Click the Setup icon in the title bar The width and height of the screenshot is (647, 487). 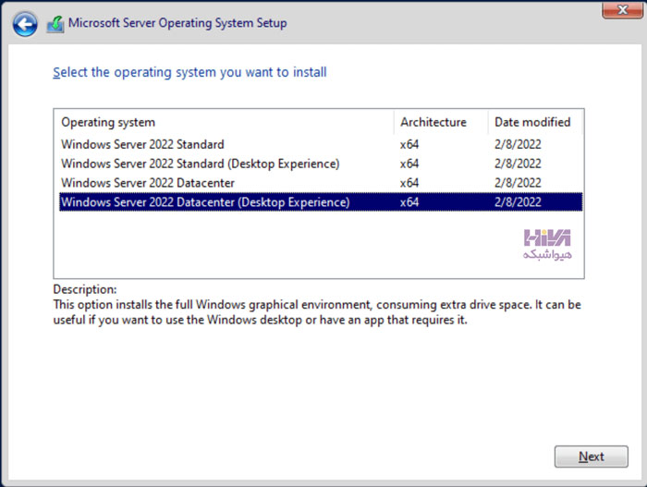55,24
